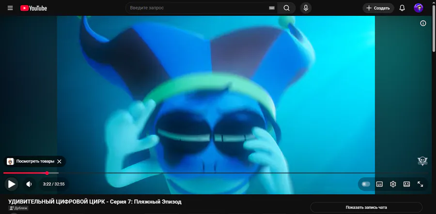Dismiss the Посмотреть товары chip
The image size is (436, 214).
(59, 161)
